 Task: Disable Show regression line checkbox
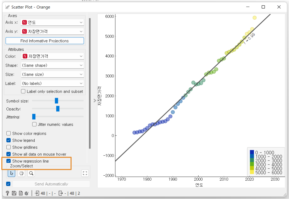click(9, 161)
